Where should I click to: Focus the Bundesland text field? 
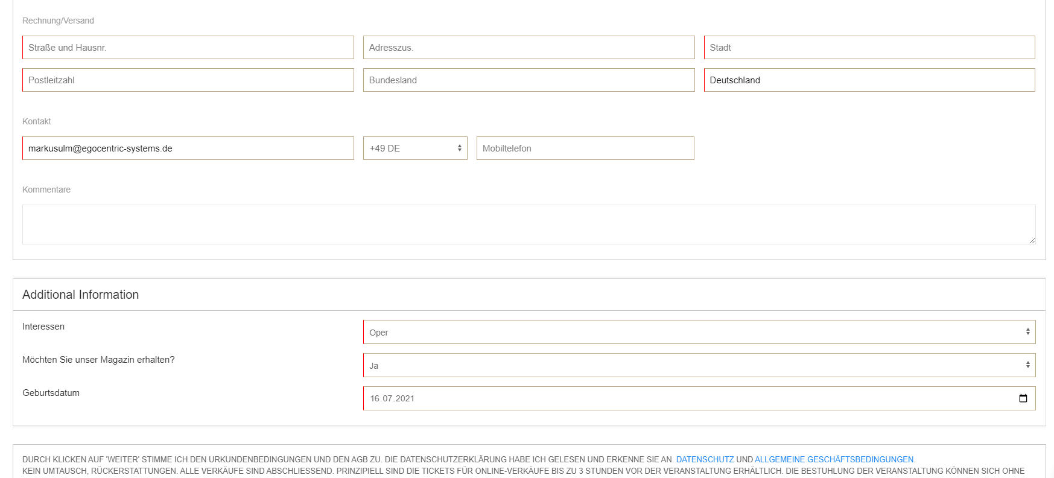529,80
